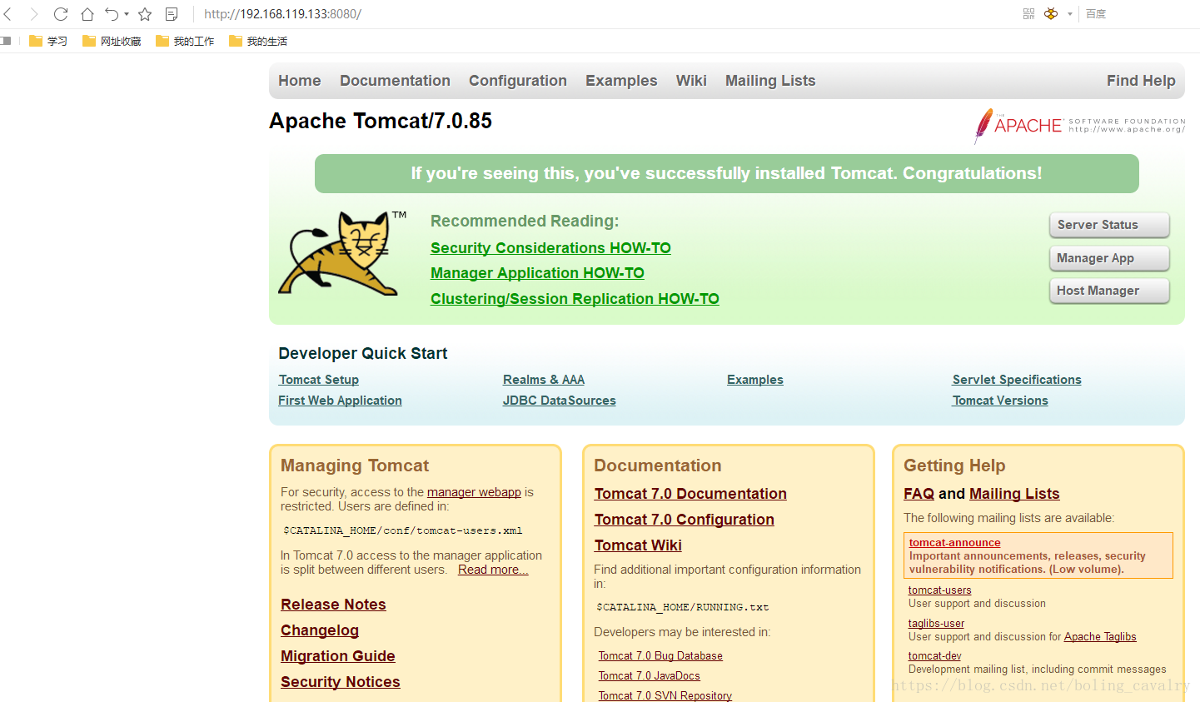Open the Tomcat Versions link
This screenshot has height=702, width=1200.
click(1000, 401)
